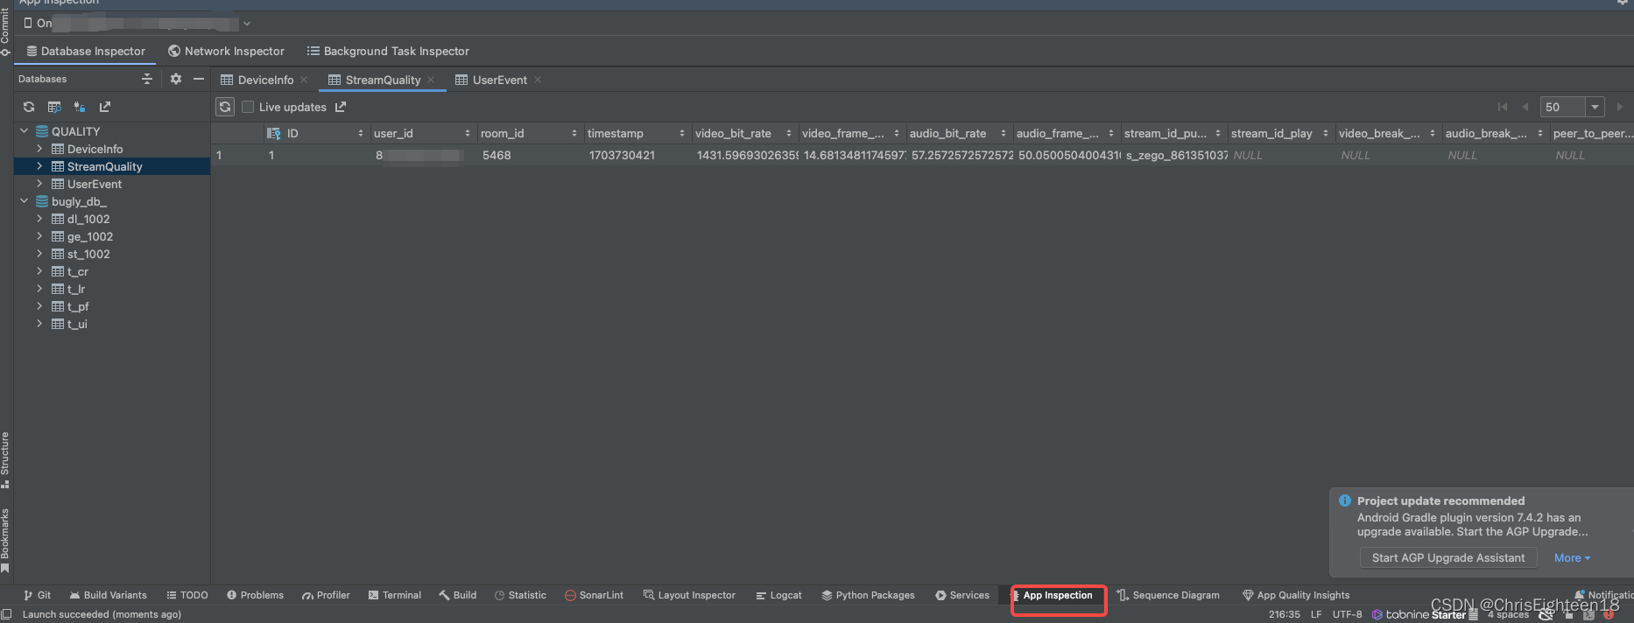Screen dimensions: 1634x623
Task: Toggle keep database connections open icon
Action: pyautogui.click(x=80, y=107)
